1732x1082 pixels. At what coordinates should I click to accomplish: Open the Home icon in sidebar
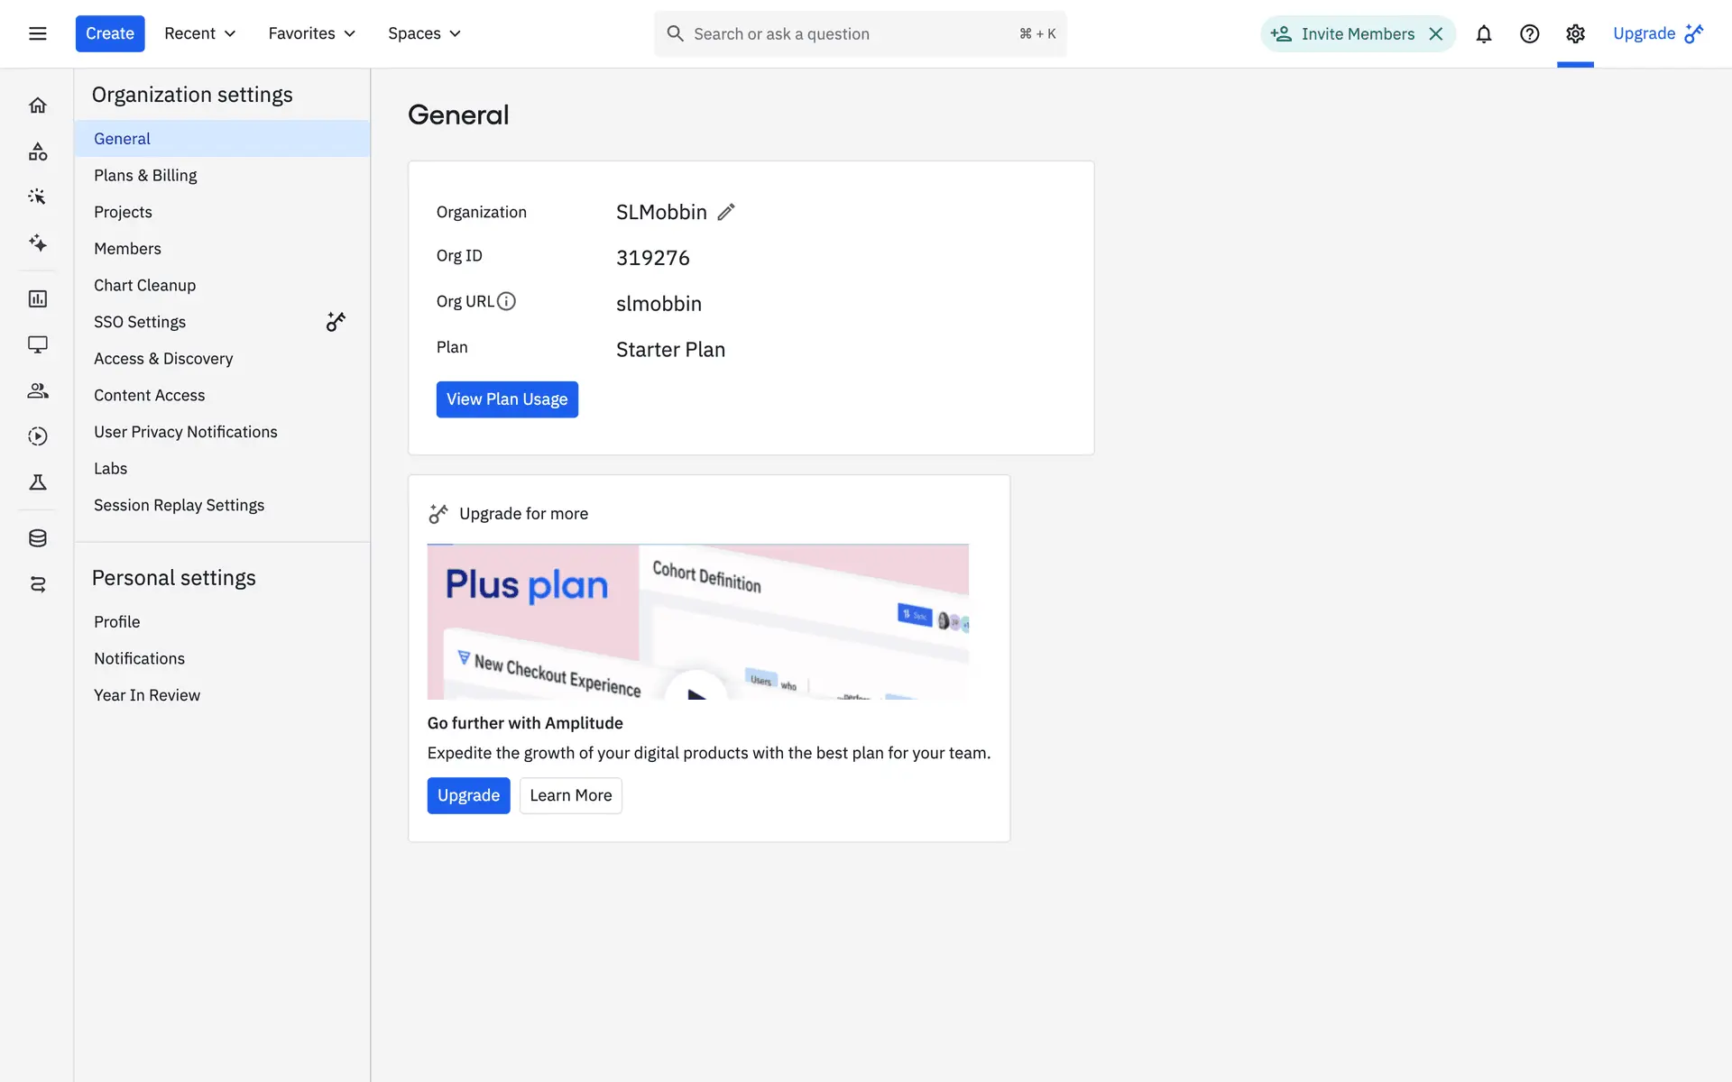coord(37,105)
